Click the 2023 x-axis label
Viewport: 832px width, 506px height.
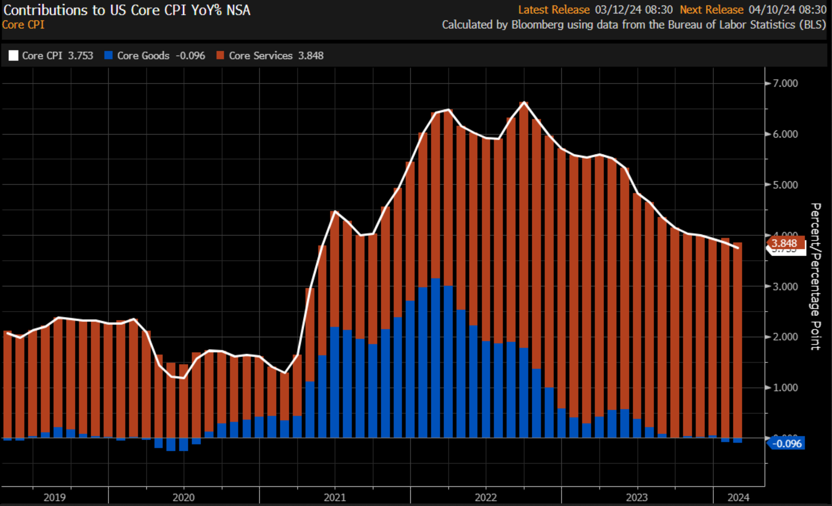pyautogui.click(x=637, y=497)
